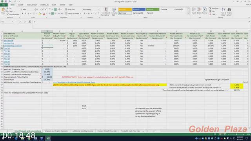The width and height of the screenshot is (251, 141).
Task: Open the Calibri font name dropdown
Action: coord(35,9)
